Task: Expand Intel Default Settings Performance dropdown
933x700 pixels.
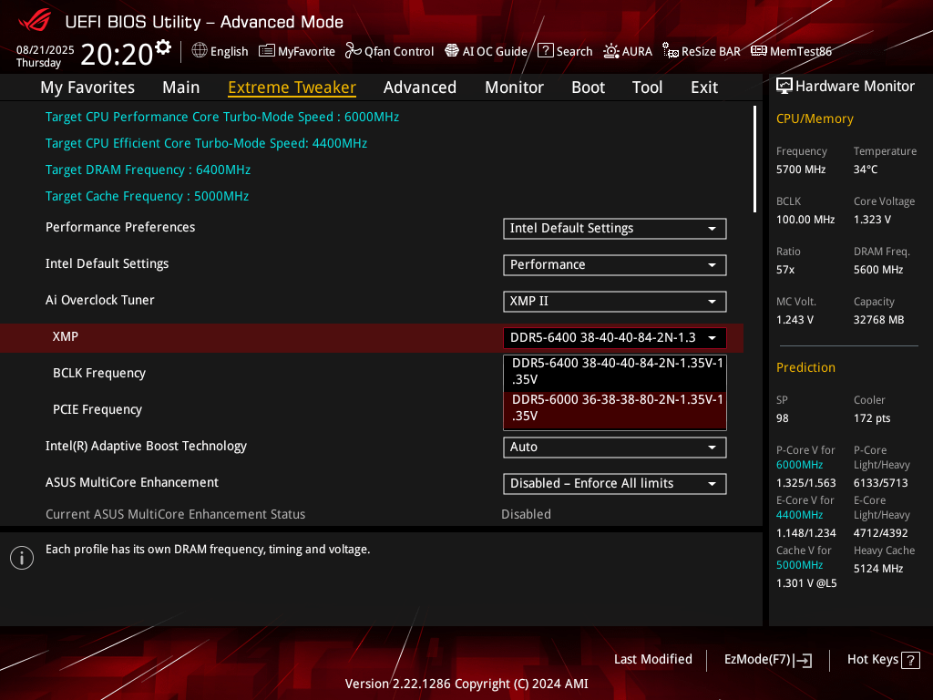Action: 615,265
